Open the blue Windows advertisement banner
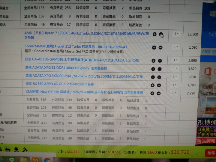The width and height of the screenshot is (216, 162). click(209, 32)
